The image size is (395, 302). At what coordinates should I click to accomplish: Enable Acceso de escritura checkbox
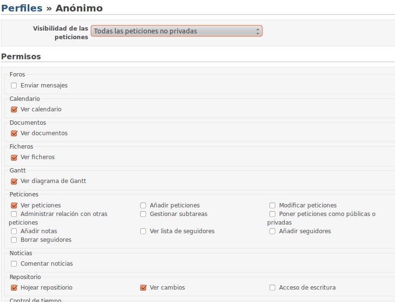tap(272, 287)
